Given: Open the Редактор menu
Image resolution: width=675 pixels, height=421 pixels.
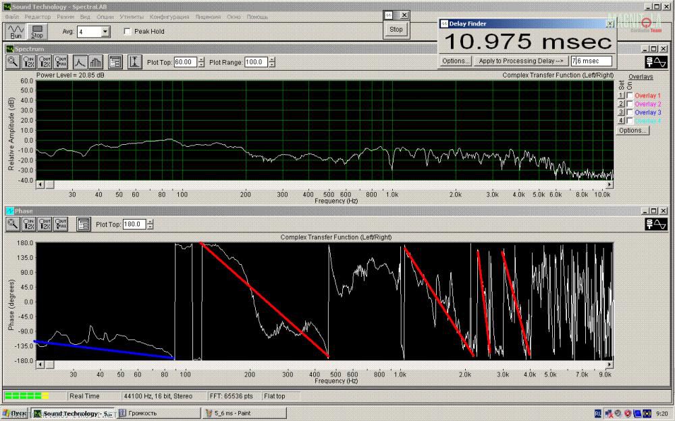Looking at the screenshot, I should pos(38,17).
